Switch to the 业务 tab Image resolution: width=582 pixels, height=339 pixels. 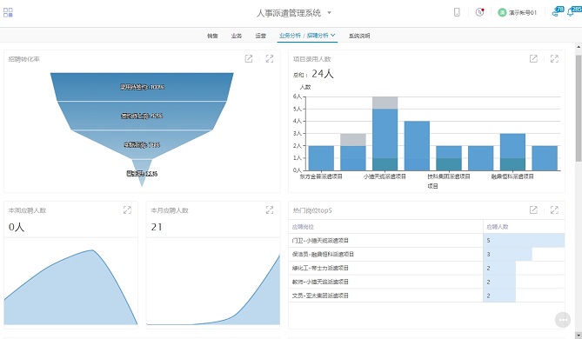pyautogui.click(x=237, y=36)
